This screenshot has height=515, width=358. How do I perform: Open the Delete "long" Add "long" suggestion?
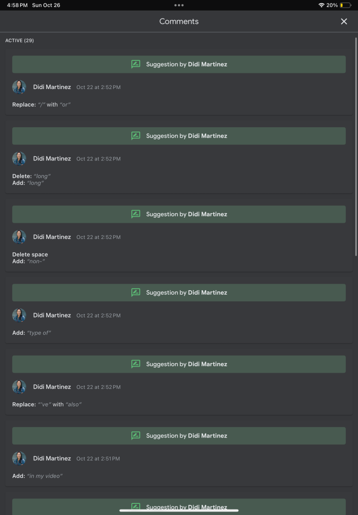tap(32, 180)
